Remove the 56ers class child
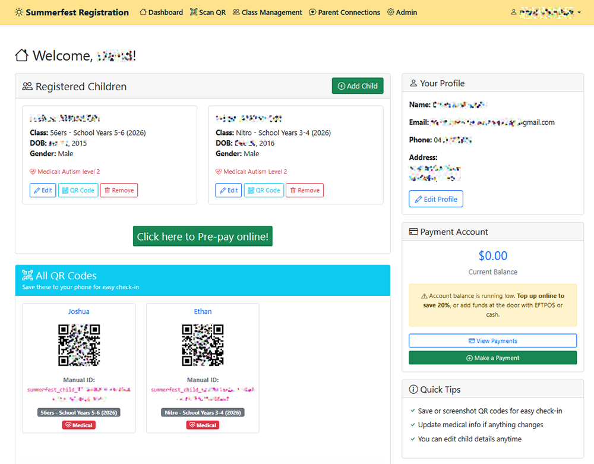594x464 pixels. tap(119, 190)
